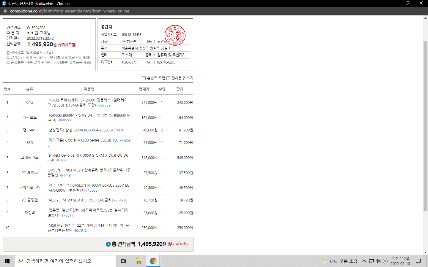
Task: Click the 545,000원 unit price cell
Action: pos(149,158)
